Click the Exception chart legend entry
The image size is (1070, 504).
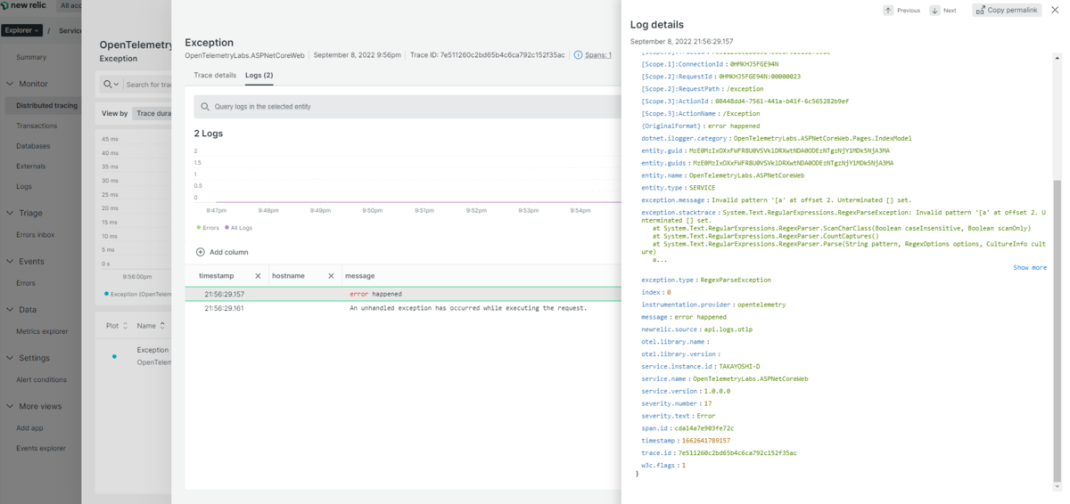(x=138, y=294)
